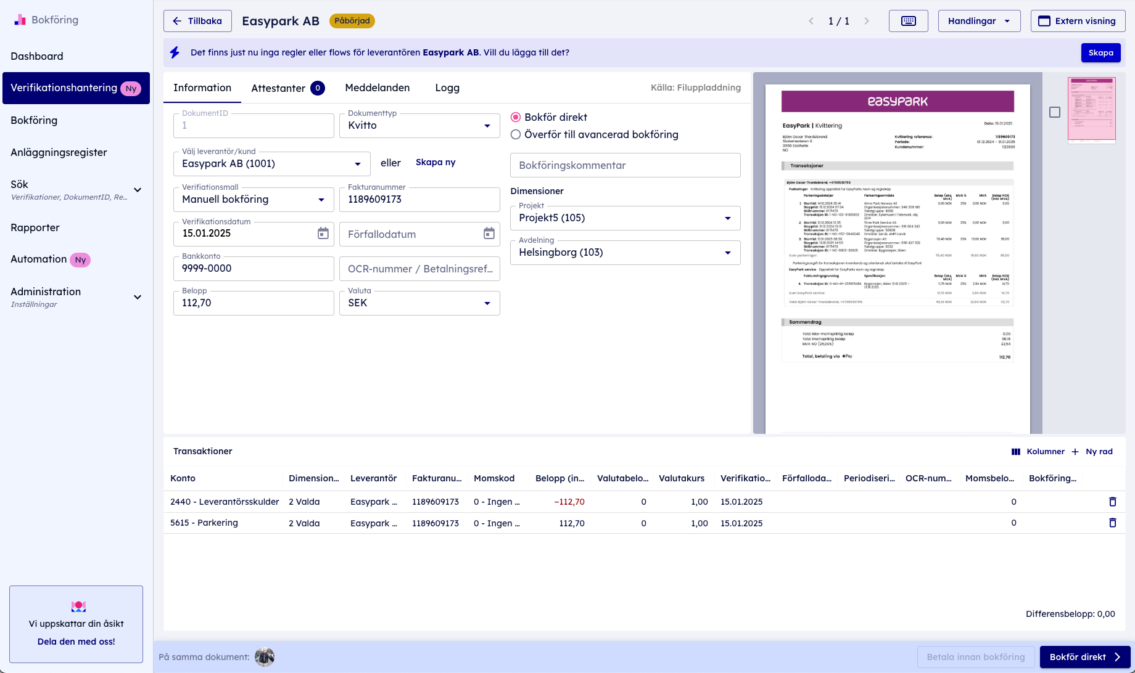Open the Verifikationsdatum calendar picker
1135x673 pixels.
point(323,234)
